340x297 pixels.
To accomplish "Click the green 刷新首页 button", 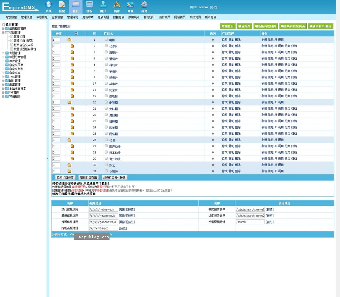I will point(244,26).
